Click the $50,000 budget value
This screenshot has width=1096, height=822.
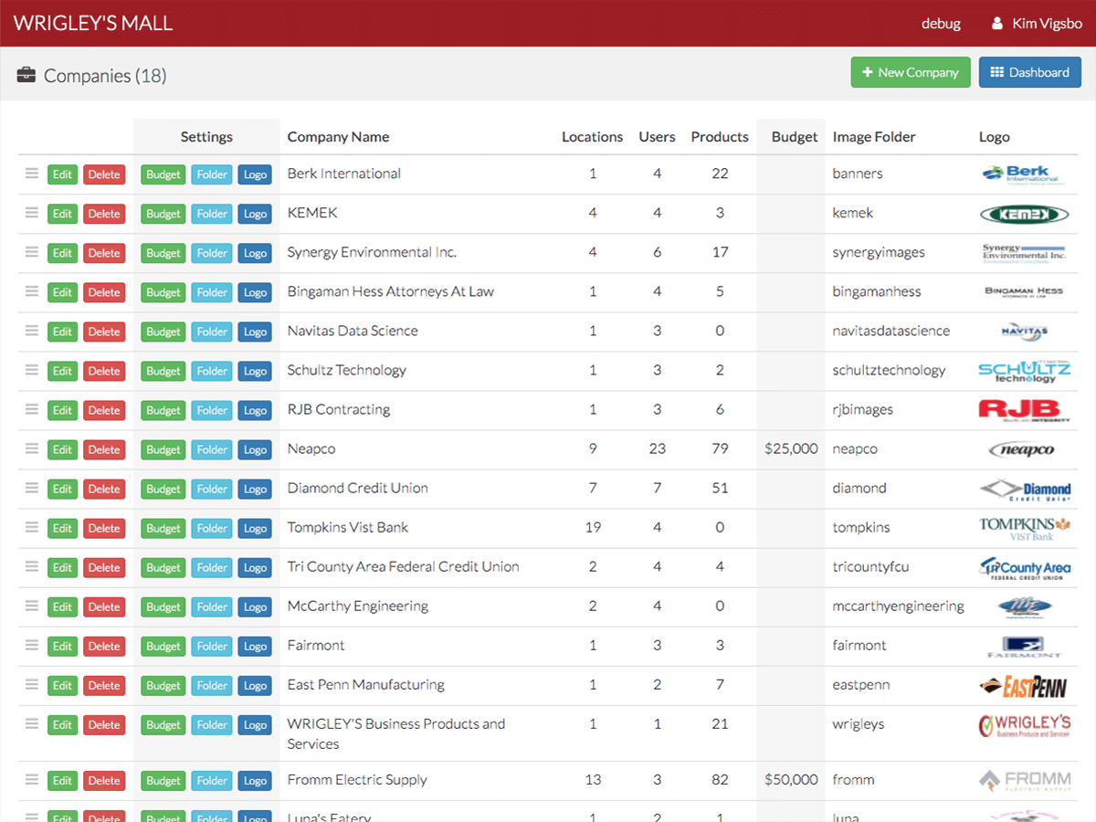(791, 779)
